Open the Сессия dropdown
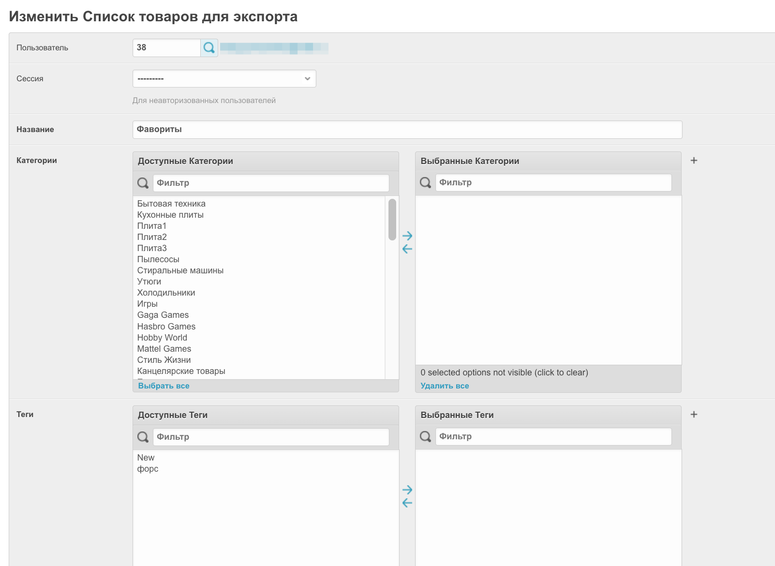The image size is (775, 566). (x=224, y=79)
